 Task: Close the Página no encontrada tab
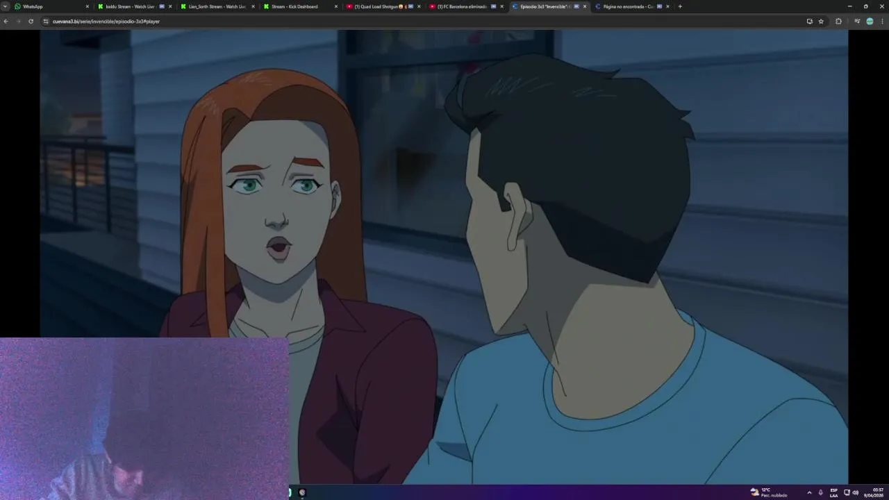pyautogui.click(x=667, y=6)
